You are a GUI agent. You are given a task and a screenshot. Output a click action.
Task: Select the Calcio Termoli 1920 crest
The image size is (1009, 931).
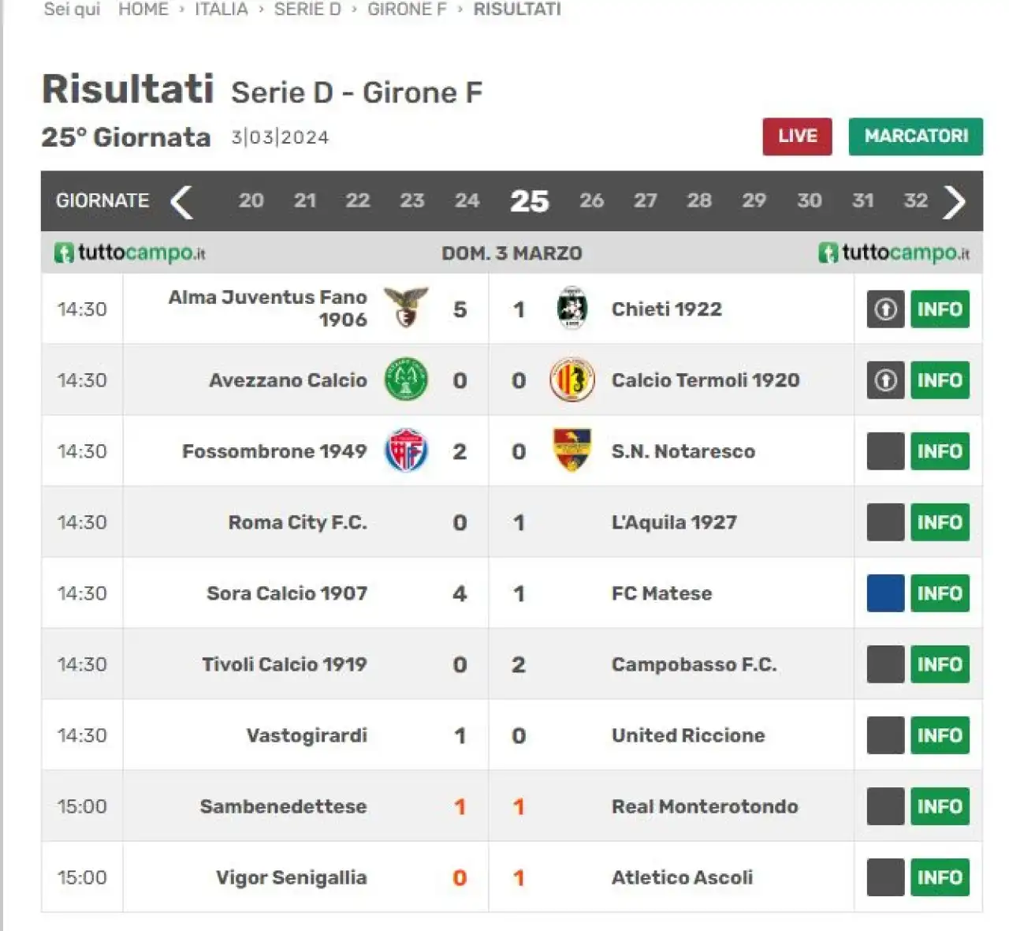(x=572, y=380)
